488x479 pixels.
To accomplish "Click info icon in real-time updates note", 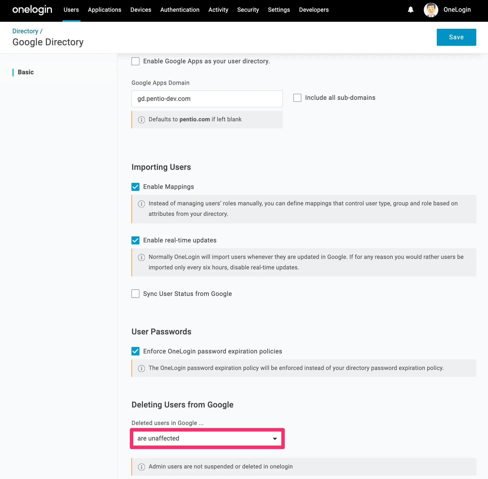I will coord(141,257).
